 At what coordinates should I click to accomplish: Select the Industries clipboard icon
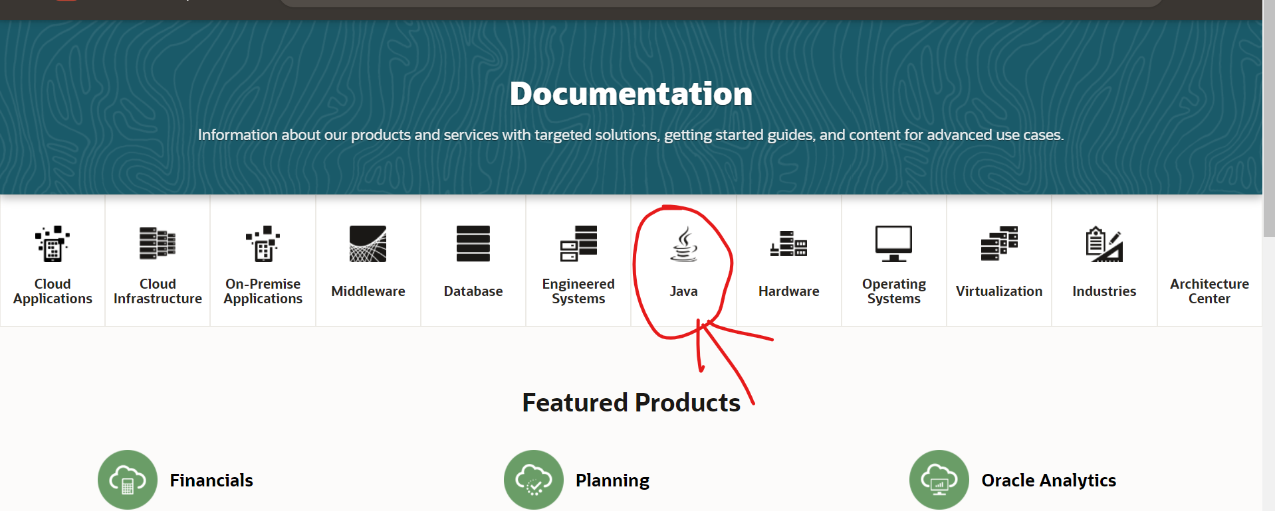pyautogui.click(x=1104, y=244)
